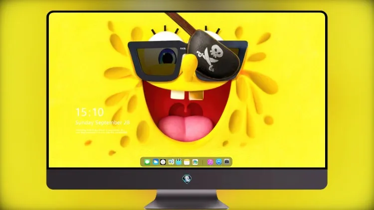Viewport: 374px width, 210px height.
Task: Click the Sunday September 28 date text
Action: coord(103,122)
